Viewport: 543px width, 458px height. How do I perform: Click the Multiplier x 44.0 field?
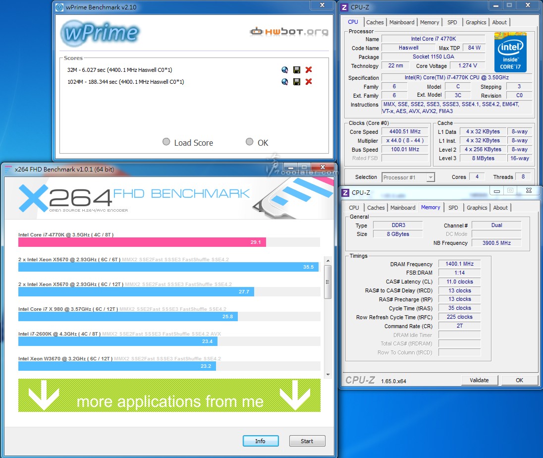point(405,141)
